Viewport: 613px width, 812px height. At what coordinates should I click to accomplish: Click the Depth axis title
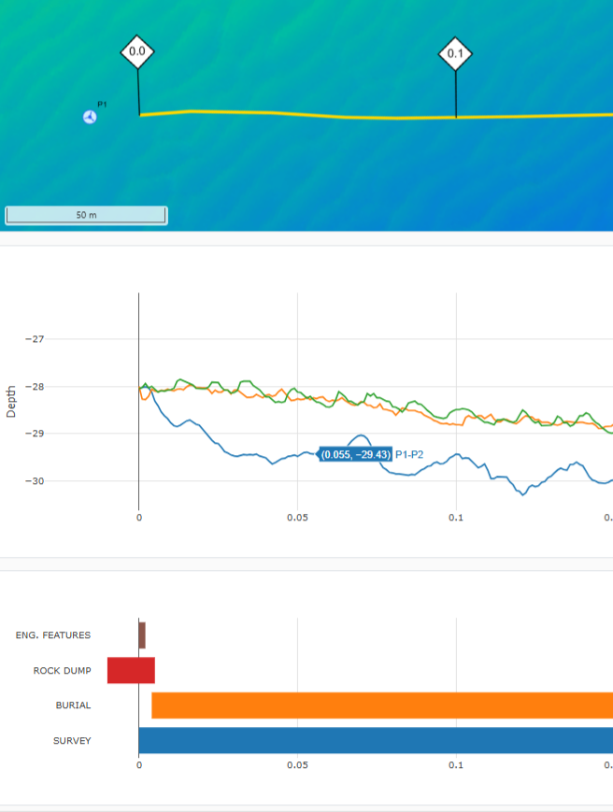pyautogui.click(x=11, y=401)
